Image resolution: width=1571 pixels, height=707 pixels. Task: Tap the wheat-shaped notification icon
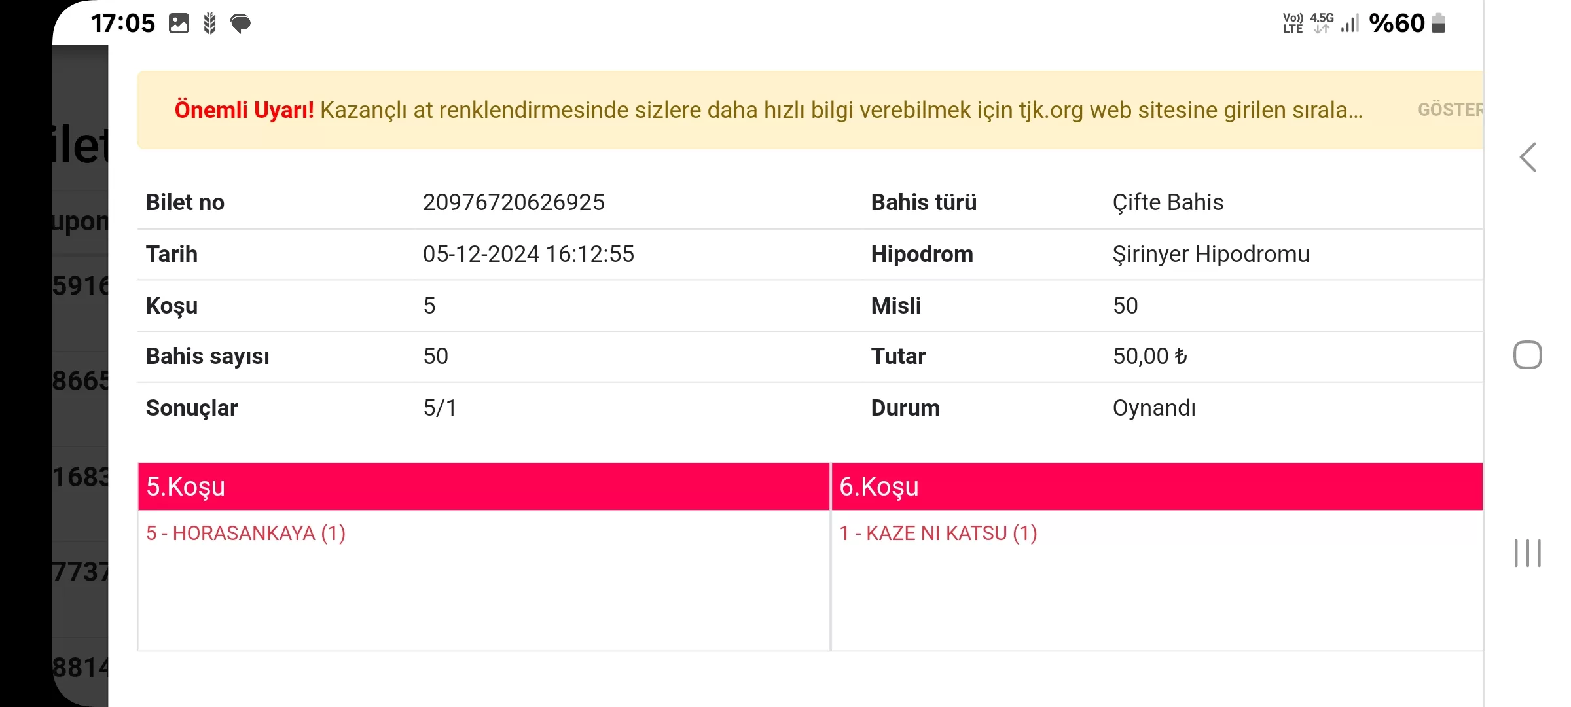209,24
